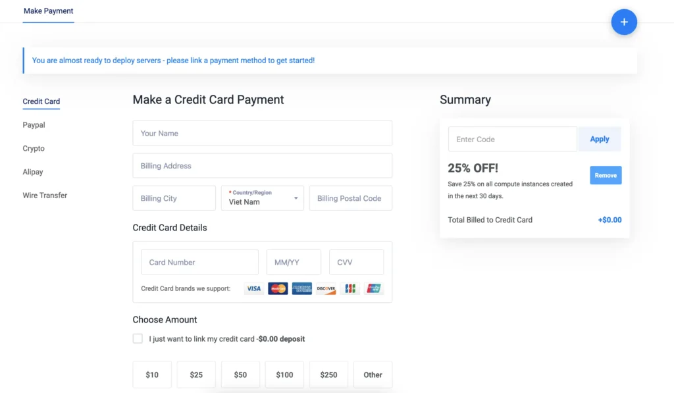674x393 pixels.
Task: Remove the 25% OFF promotion
Action: 606,175
